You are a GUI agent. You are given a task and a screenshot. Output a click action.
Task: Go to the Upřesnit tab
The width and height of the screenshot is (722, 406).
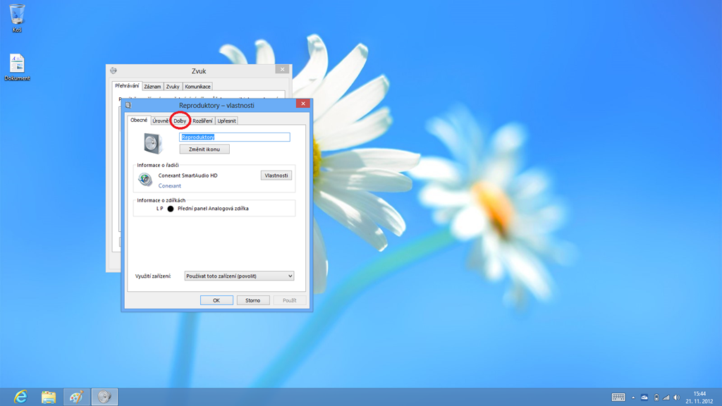226,121
